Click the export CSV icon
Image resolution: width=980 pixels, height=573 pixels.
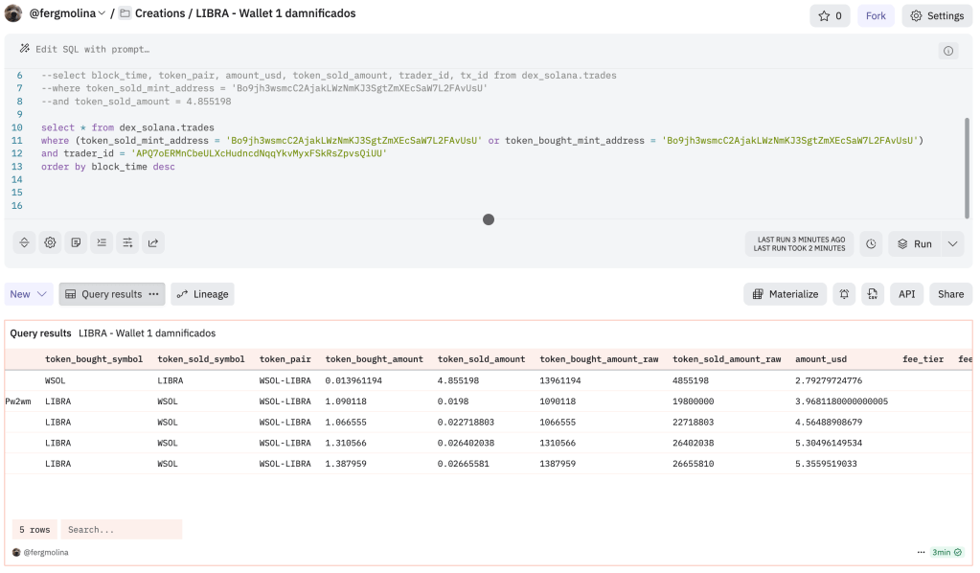pyautogui.click(x=872, y=294)
